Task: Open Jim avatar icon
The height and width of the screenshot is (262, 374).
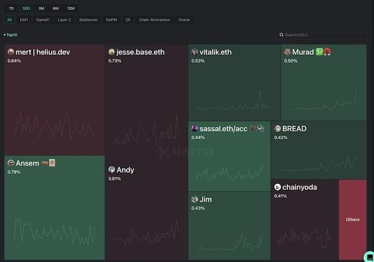Action: (x=194, y=199)
